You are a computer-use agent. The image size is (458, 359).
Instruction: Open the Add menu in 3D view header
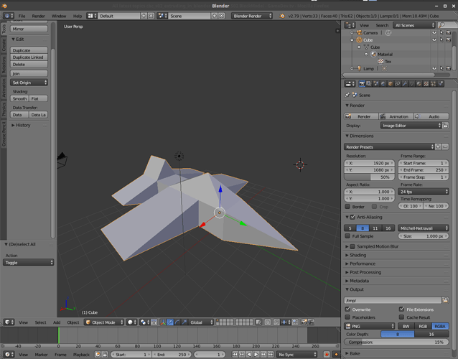pyautogui.click(x=57, y=322)
